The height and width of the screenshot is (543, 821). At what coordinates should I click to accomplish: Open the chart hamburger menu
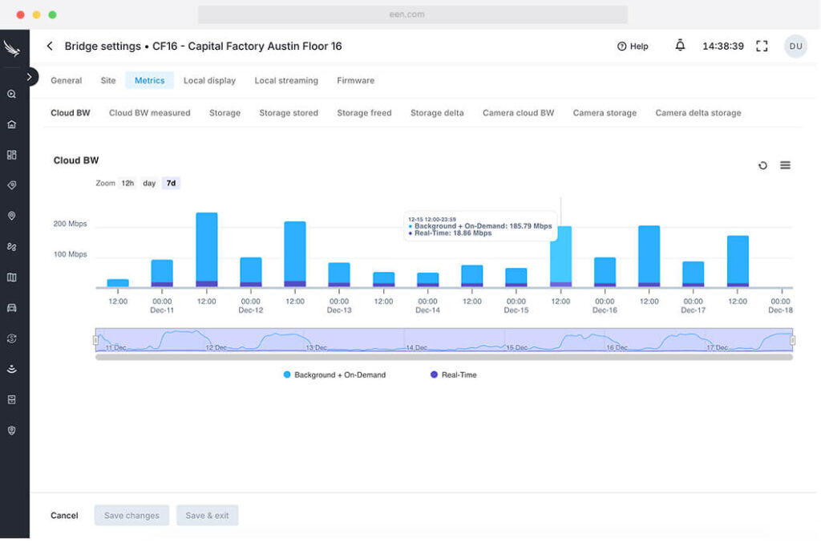click(785, 165)
